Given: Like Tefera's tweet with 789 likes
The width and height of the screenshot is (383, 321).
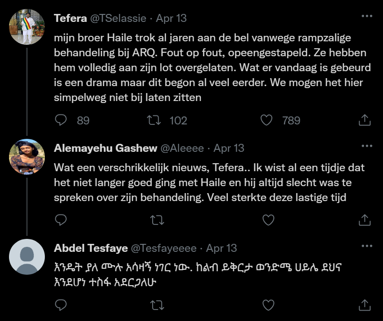Looking at the screenshot, I should 267,120.
